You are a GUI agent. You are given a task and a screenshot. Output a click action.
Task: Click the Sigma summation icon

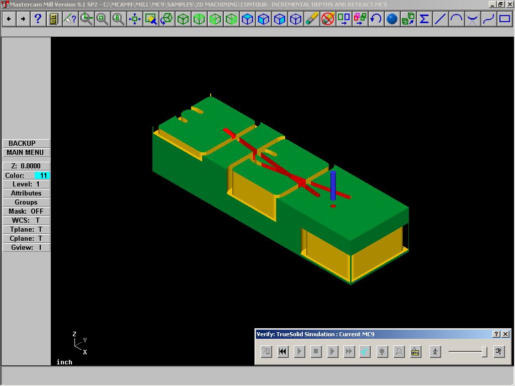pos(424,19)
